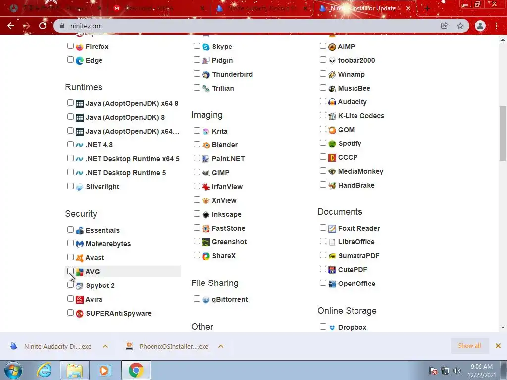Reload the page with refresh icon
507x380 pixels.
(x=43, y=26)
